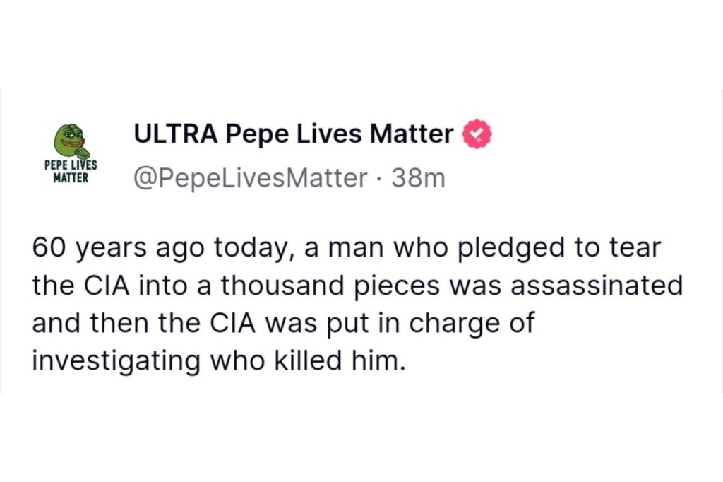Open the ULTRA Pepe Lives Matter profile name
The height and width of the screenshot is (482, 723).
click(x=293, y=134)
